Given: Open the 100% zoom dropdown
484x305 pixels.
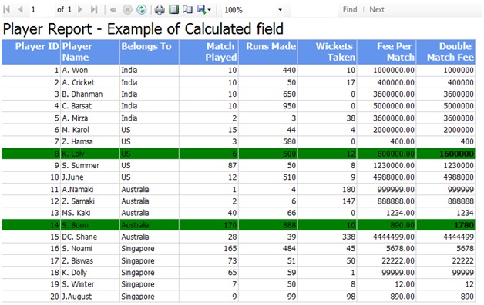Looking at the screenshot, I should (253, 10).
